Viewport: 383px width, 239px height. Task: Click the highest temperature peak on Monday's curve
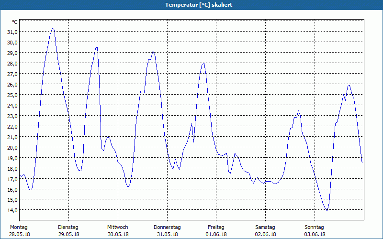(x=53, y=29)
